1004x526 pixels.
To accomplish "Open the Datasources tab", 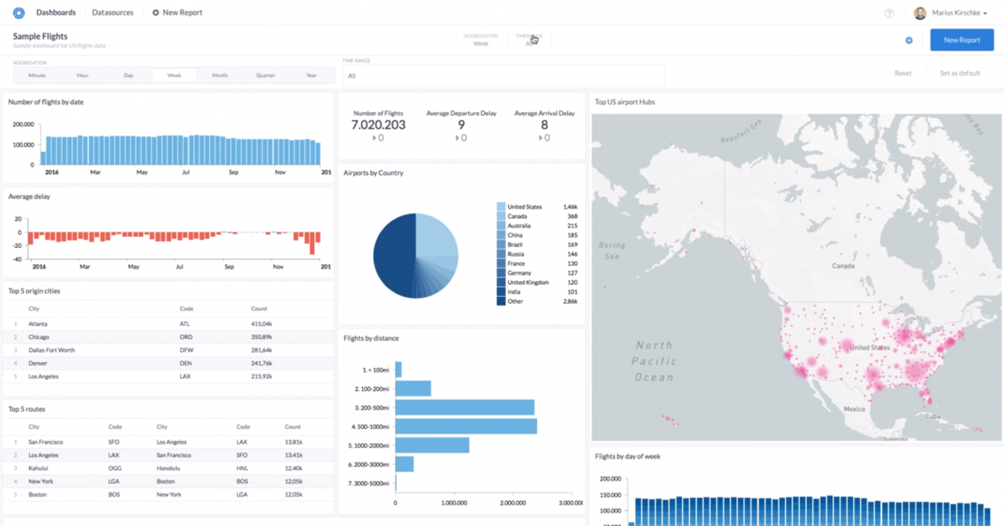I will 112,13.
